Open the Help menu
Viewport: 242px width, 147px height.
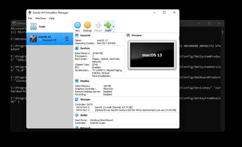52,18
